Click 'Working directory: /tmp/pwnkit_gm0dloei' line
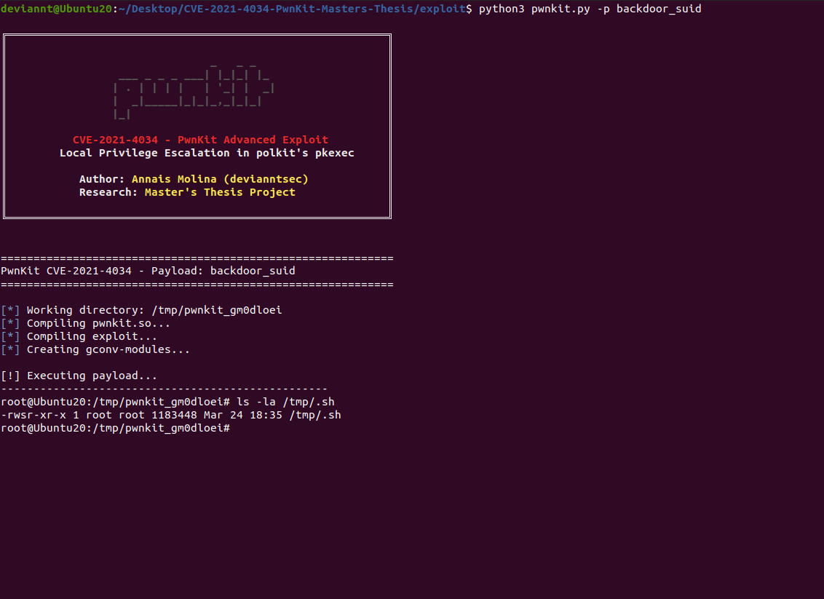Screen dimensions: 824x599 [x=141, y=310]
